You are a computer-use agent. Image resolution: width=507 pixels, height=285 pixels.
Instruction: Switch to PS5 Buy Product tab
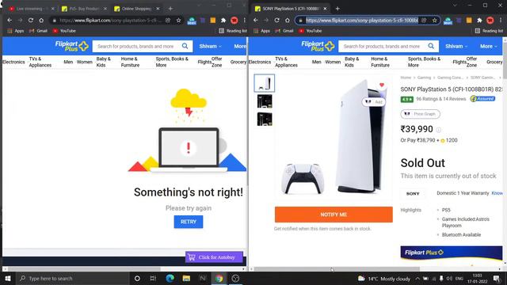(84, 9)
